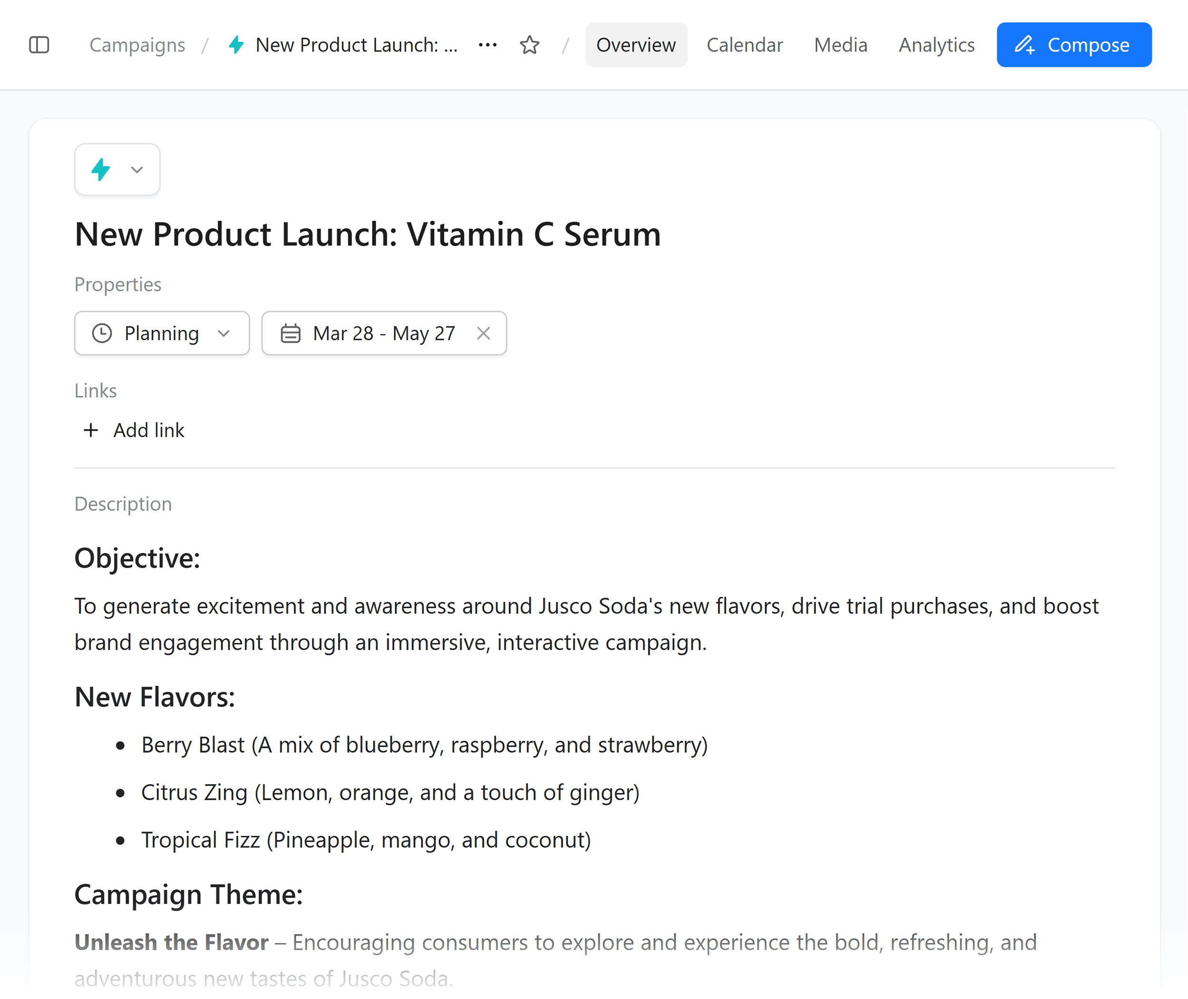The width and height of the screenshot is (1188, 999).
Task: Clear the Mar 28 - May 27 date range
Action: pos(484,334)
